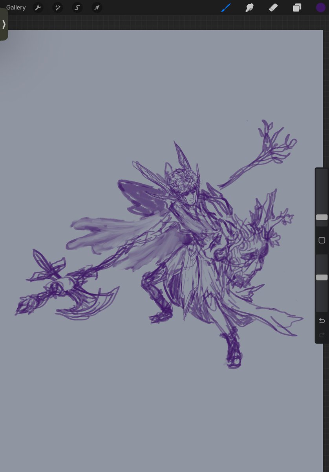This screenshot has height=472, width=329.
Task: Select the Paint brush tool
Action: click(x=226, y=7)
